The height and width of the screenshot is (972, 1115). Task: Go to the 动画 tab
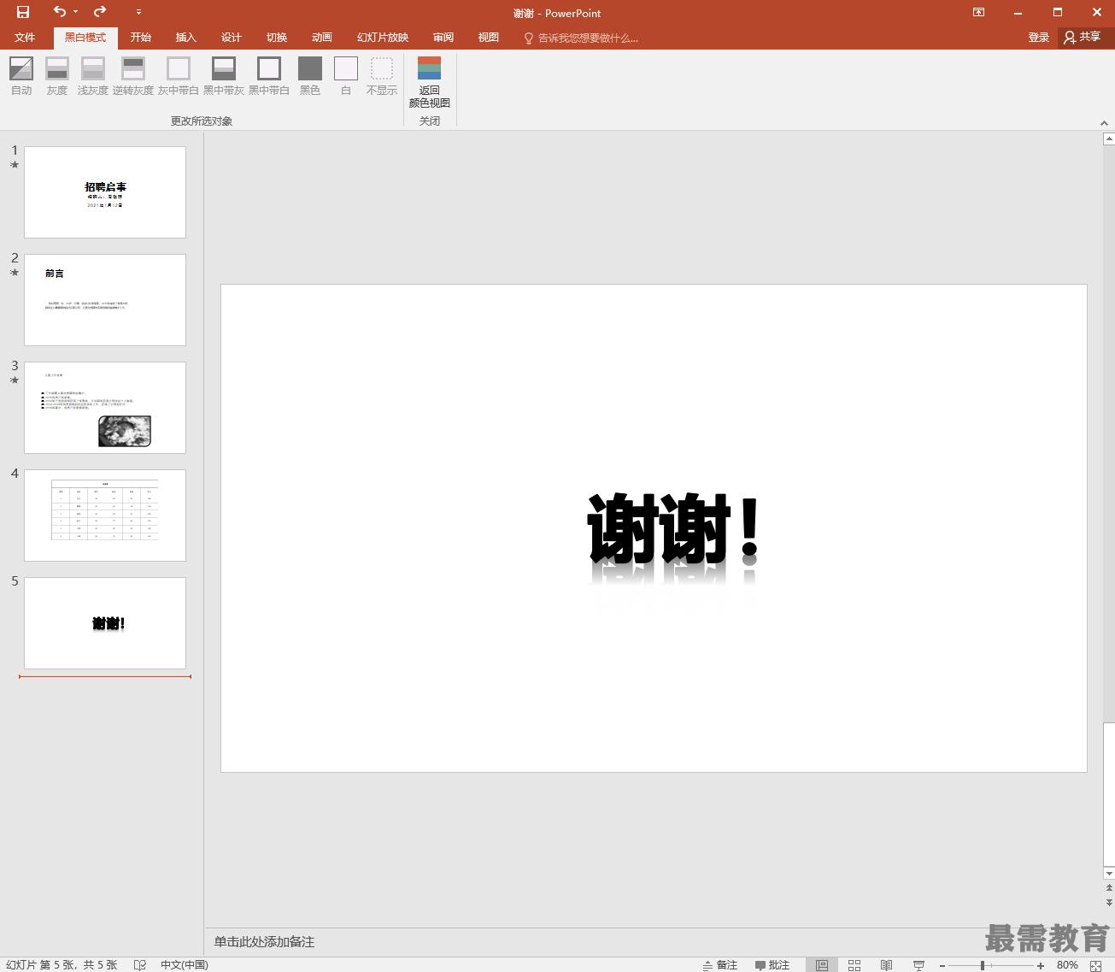point(322,38)
